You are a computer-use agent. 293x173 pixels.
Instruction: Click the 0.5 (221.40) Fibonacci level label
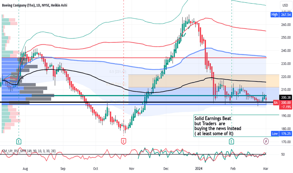[118, 72]
